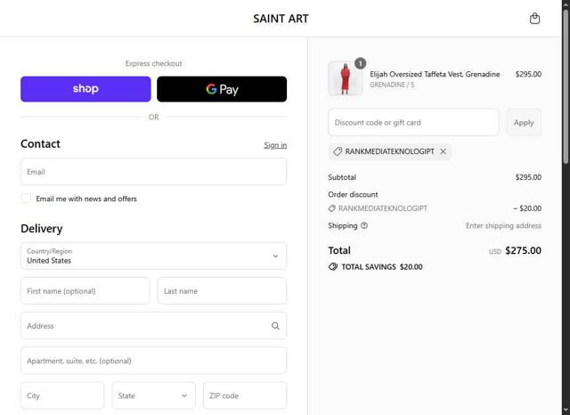Click the $275.00 total amount
The height and width of the screenshot is (415, 570).
coord(523,250)
